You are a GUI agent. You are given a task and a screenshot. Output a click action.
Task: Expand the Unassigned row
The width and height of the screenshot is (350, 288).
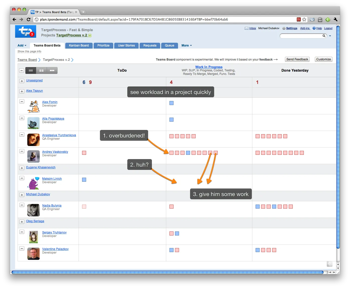22,81
